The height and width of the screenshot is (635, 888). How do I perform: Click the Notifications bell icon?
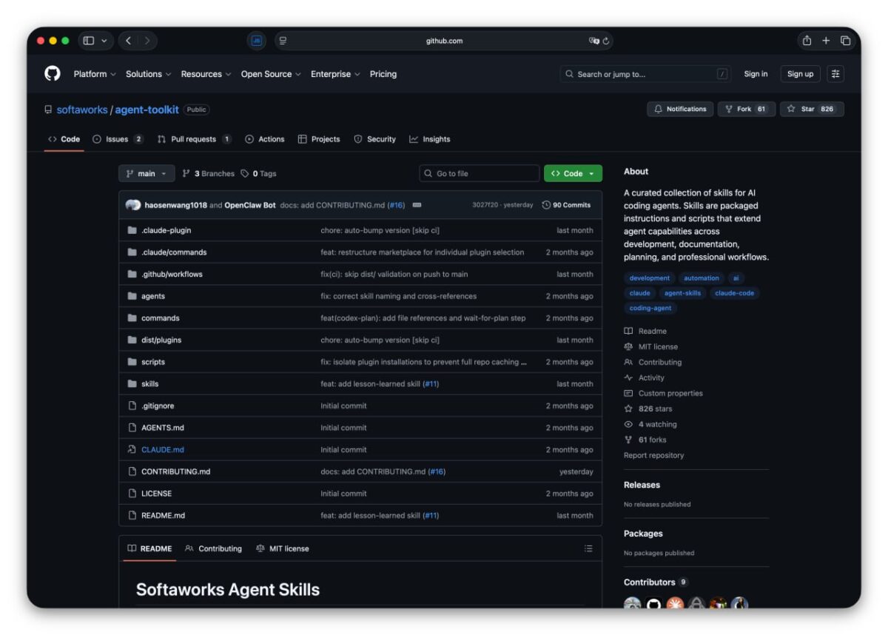tap(659, 109)
